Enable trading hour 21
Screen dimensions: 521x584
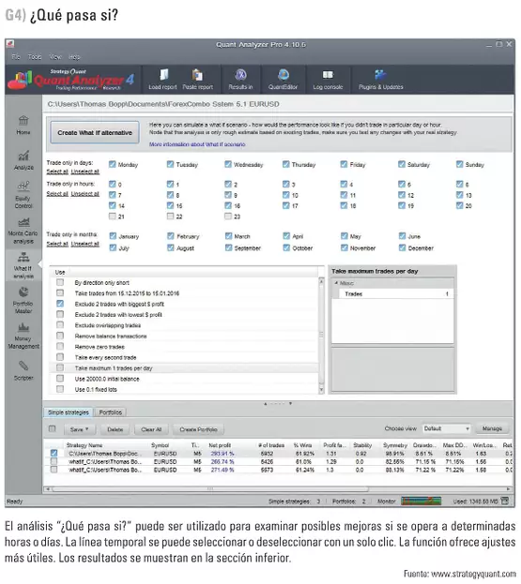(113, 216)
